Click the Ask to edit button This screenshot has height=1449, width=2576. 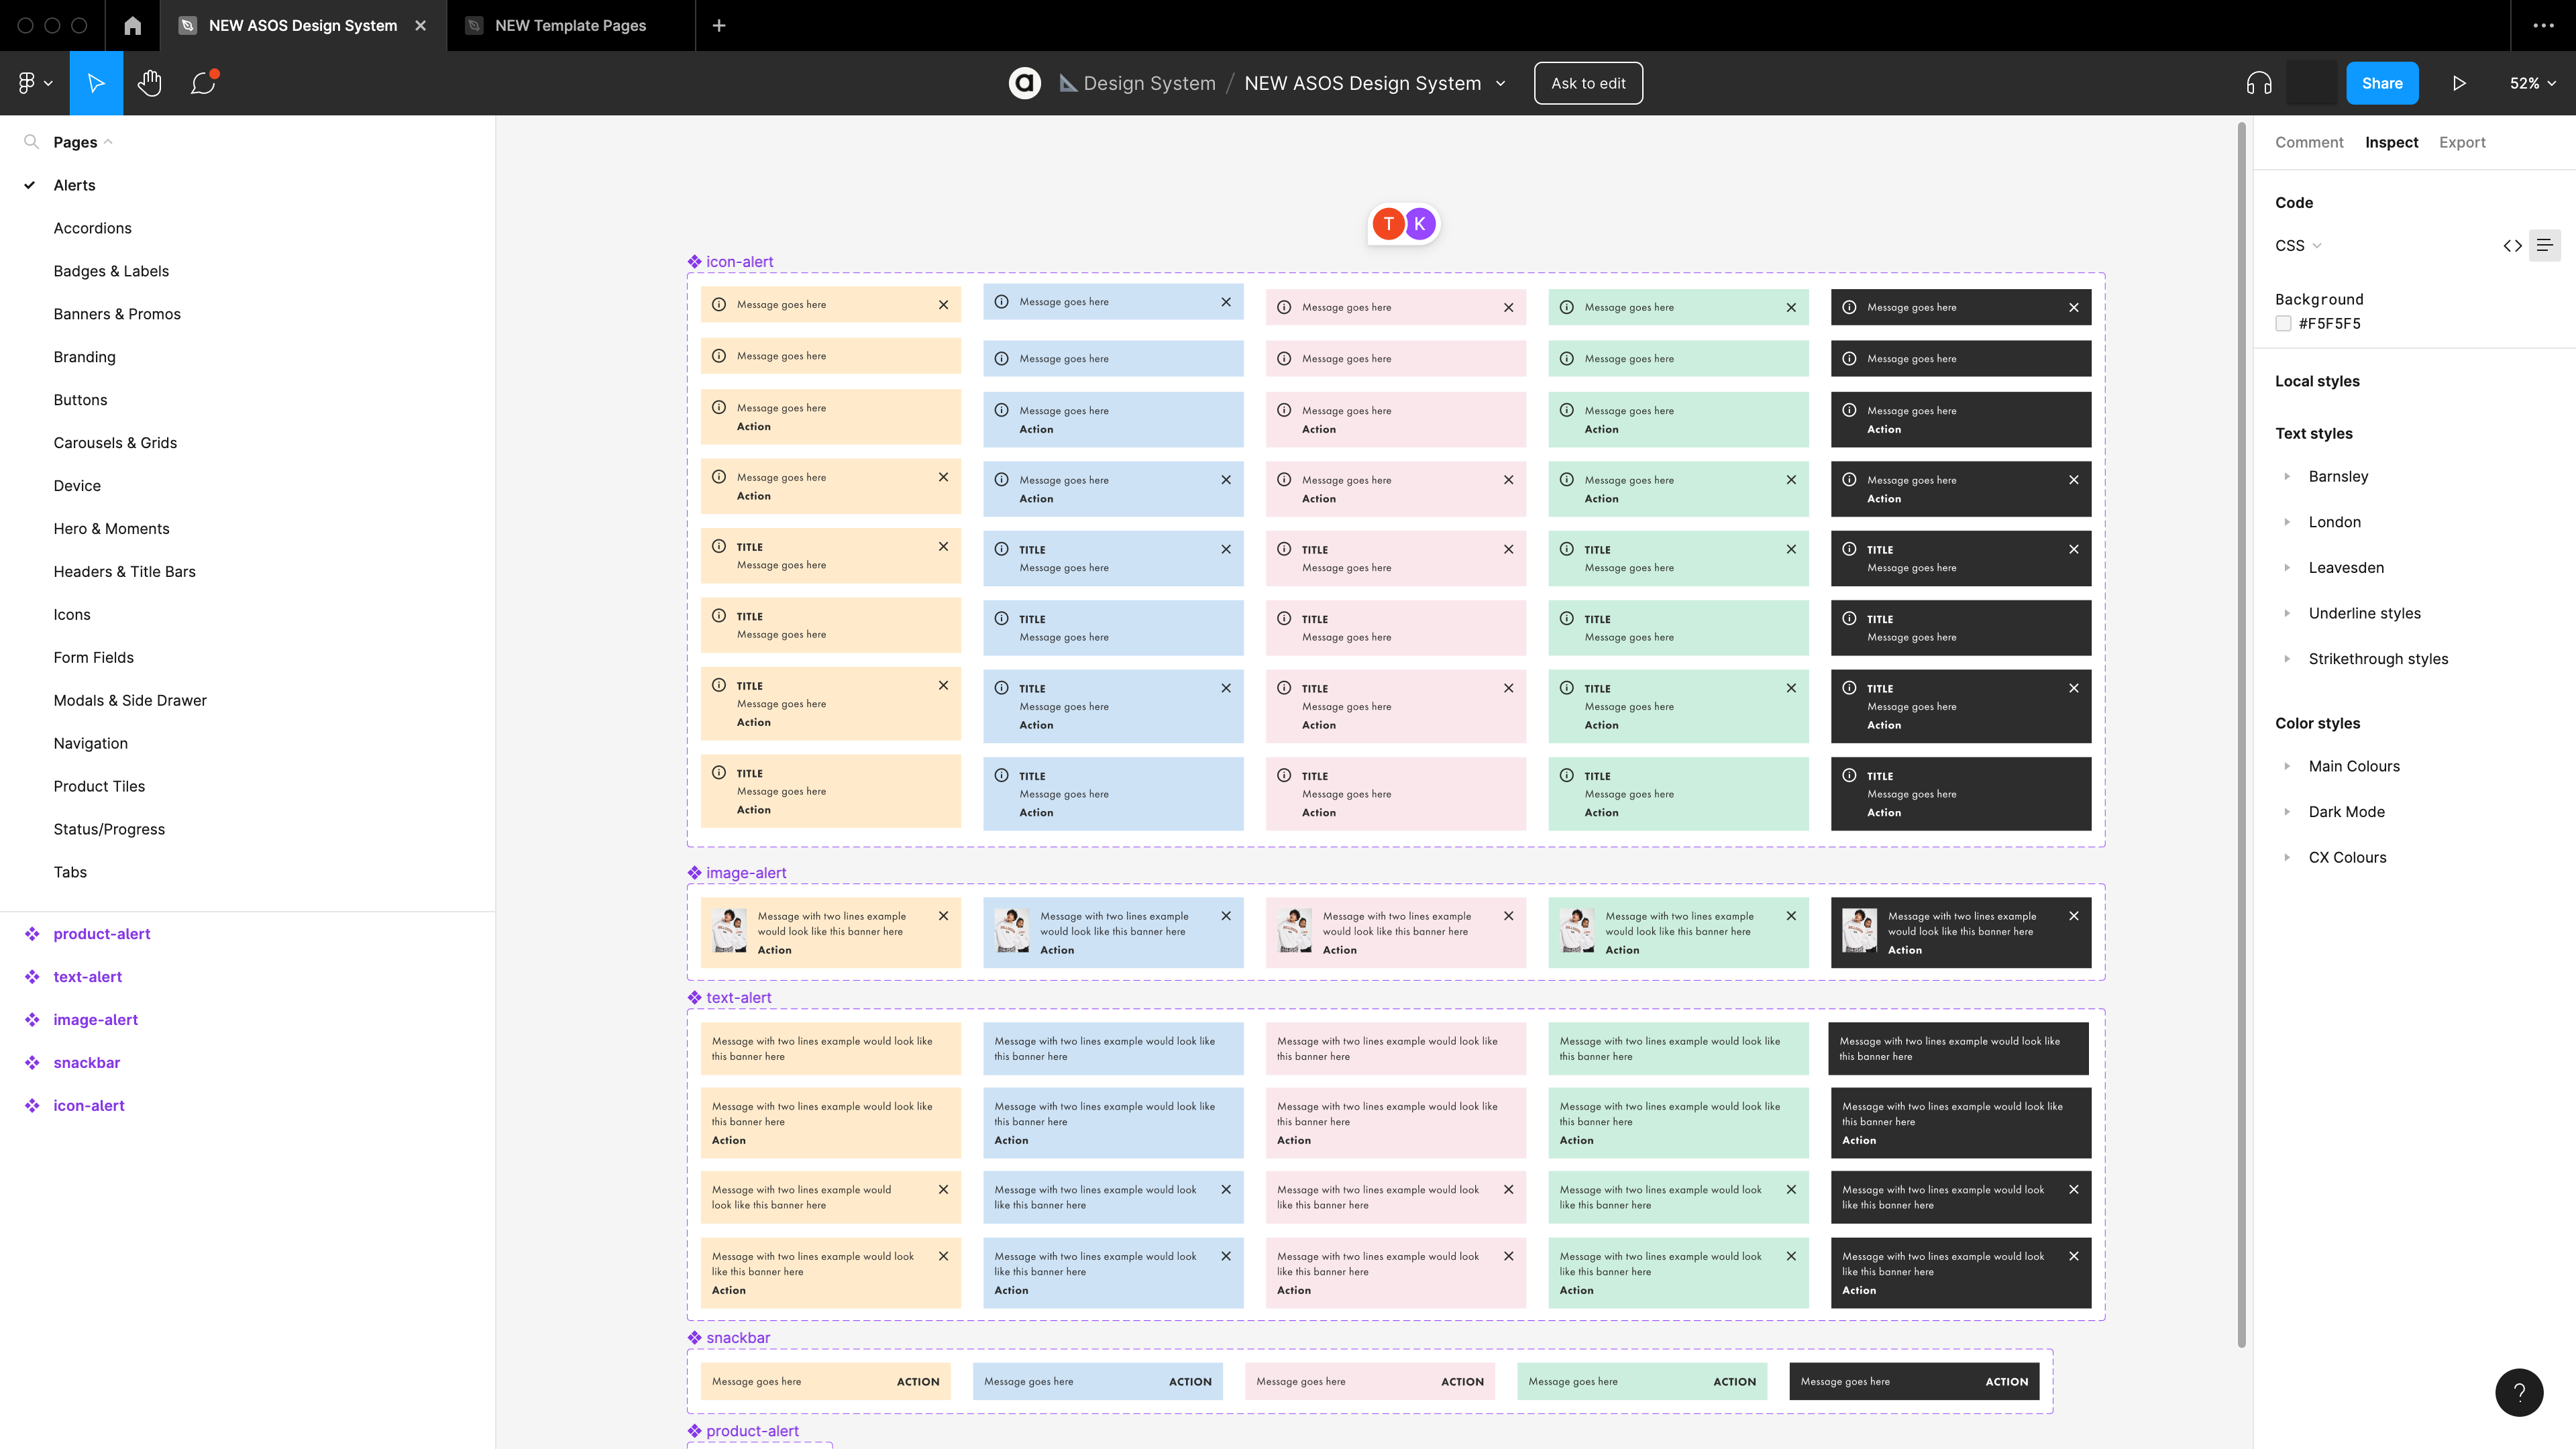click(1587, 83)
